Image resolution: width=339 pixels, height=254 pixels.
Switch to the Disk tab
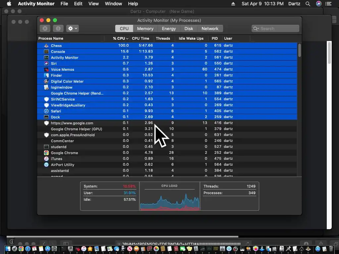pyautogui.click(x=188, y=28)
